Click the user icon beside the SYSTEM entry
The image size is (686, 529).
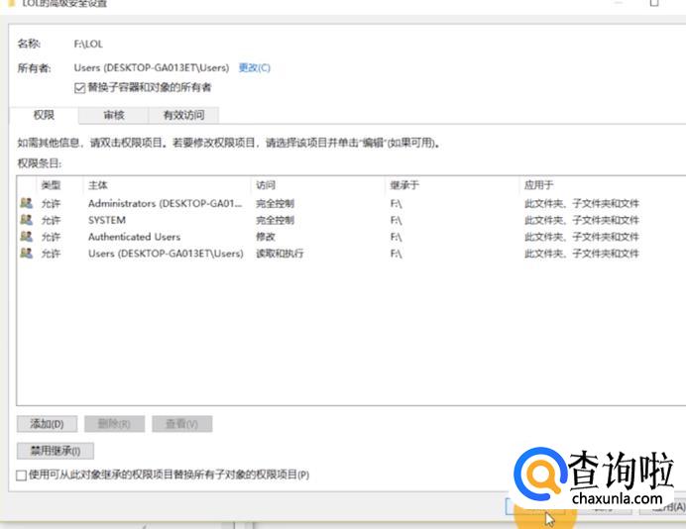[x=26, y=220]
